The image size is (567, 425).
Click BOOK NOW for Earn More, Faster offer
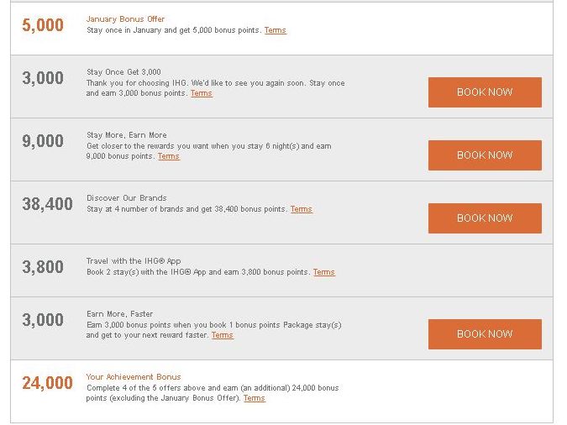485,333
